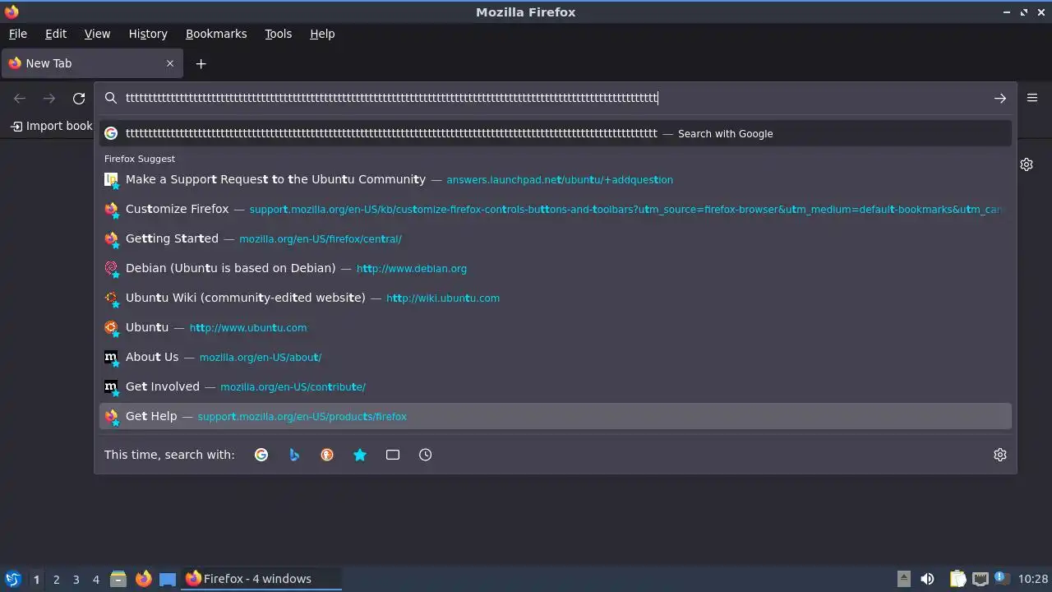The image size is (1052, 592).
Task: Search history using clock icon
Action: 426,455
